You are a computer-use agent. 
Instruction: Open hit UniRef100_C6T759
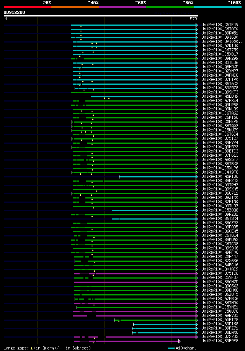(x=220, y=50)
